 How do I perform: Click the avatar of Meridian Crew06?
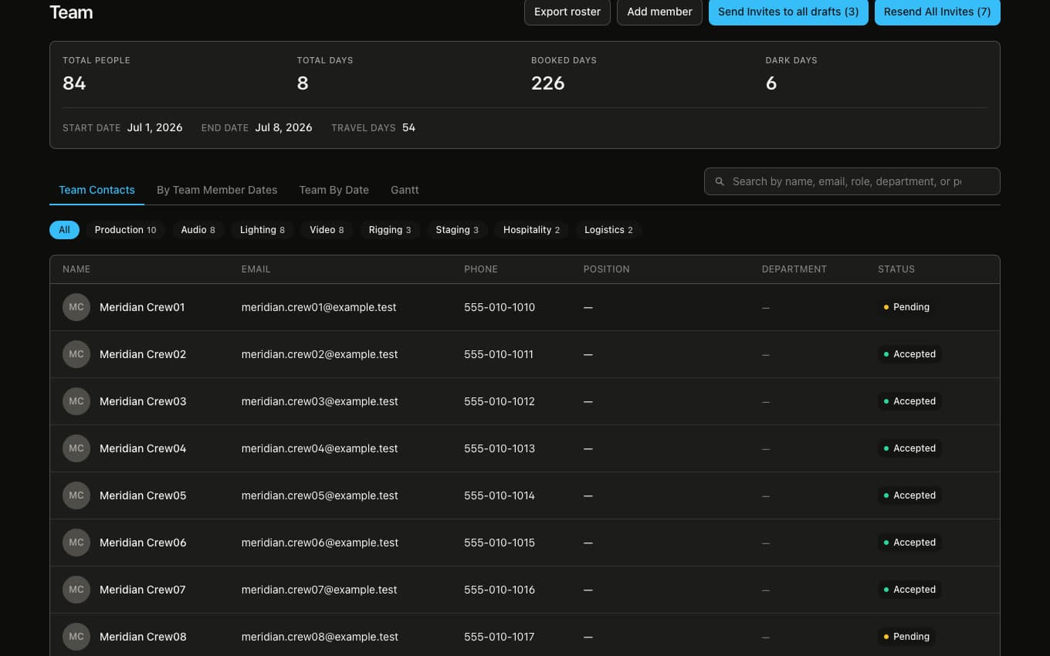76,543
